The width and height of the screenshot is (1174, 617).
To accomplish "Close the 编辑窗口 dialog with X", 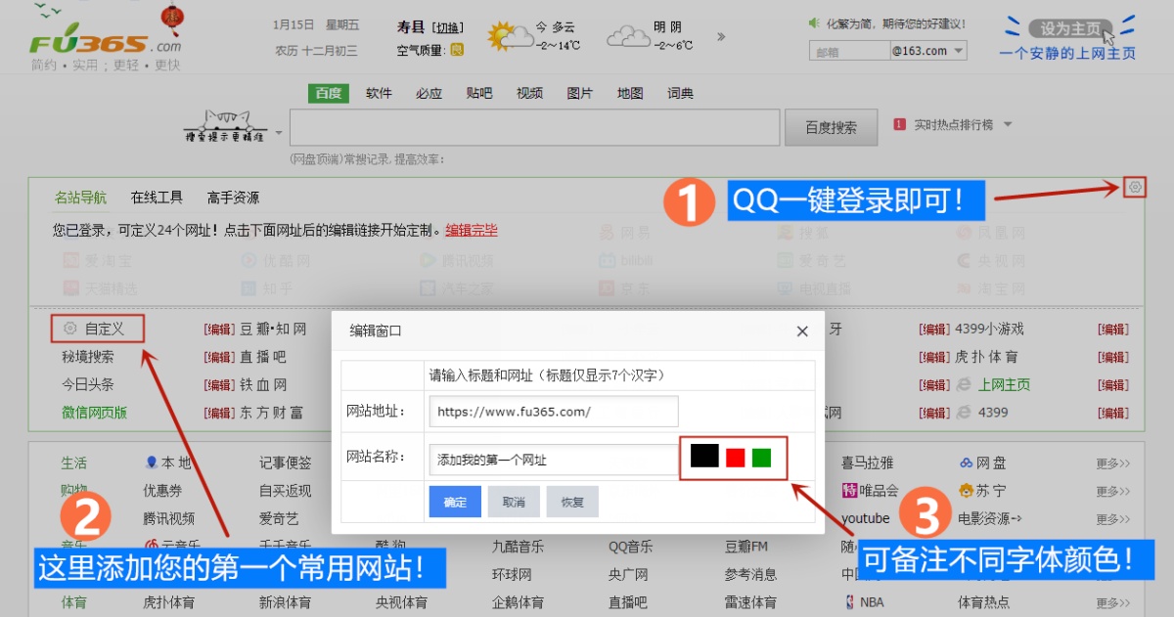I will click(802, 331).
